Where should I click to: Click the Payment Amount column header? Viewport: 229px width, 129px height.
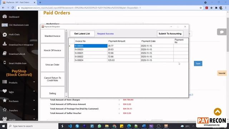[124, 41]
